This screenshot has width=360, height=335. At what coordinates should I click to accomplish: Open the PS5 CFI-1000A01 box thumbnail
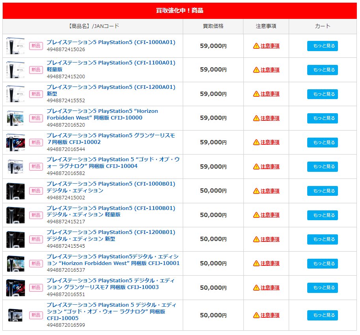click(x=15, y=46)
